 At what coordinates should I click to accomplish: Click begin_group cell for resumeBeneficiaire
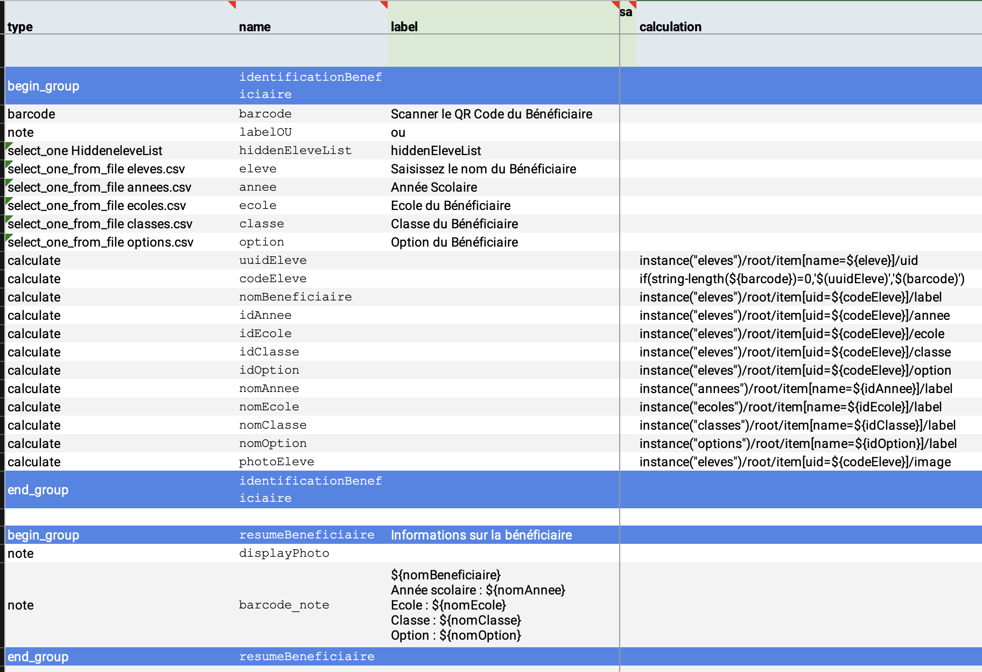click(x=121, y=535)
